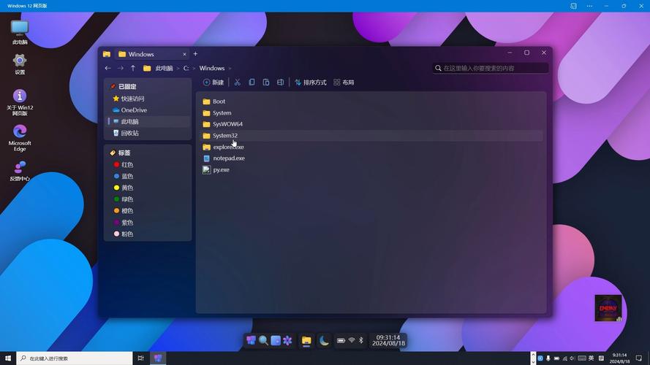Image resolution: width=650 pixels, height=365 pixels.
Task: Open Task View on the Windows taskbar
Action: 140,358
